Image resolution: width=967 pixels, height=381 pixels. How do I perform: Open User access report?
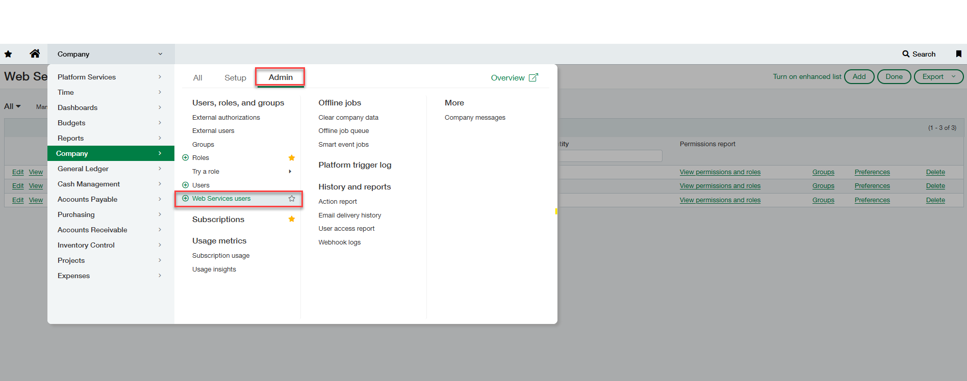click(x=346, y=229)
